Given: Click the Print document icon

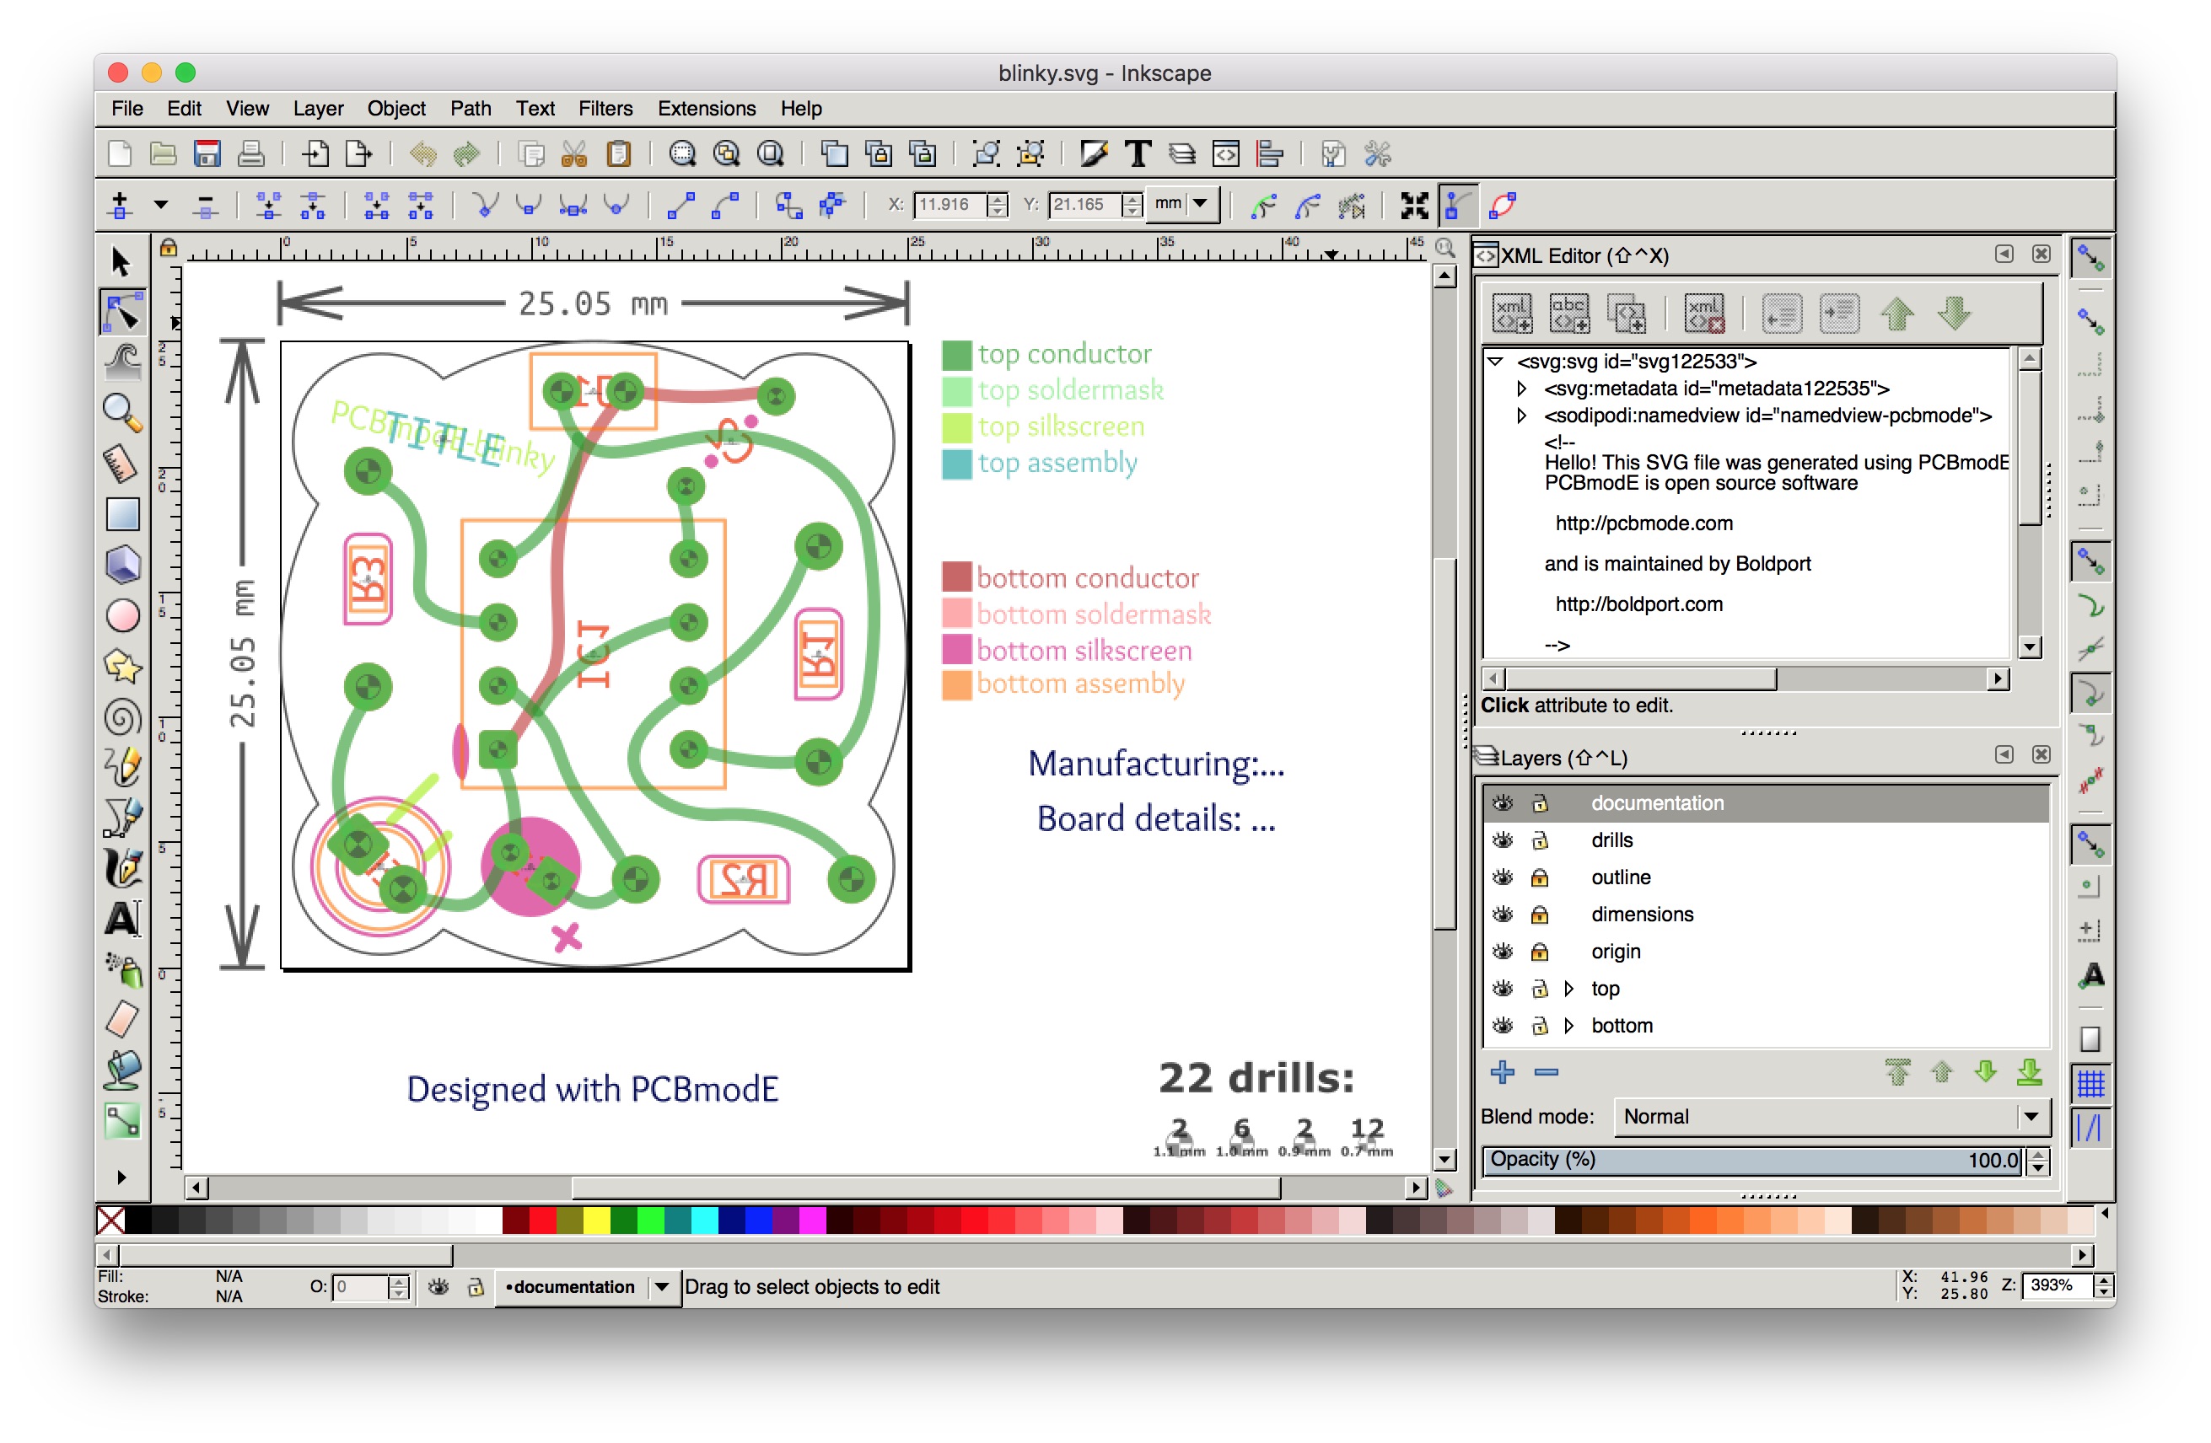Looking at the screenshot, I should pyautogui.click(x=250, y=153).
